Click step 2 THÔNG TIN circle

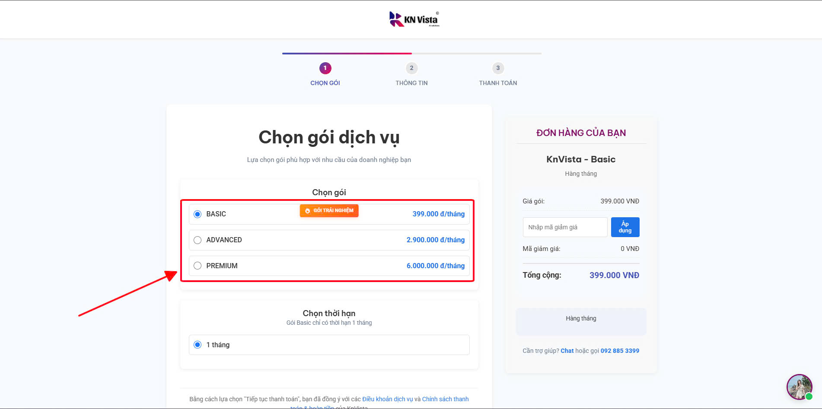(411, 68)
